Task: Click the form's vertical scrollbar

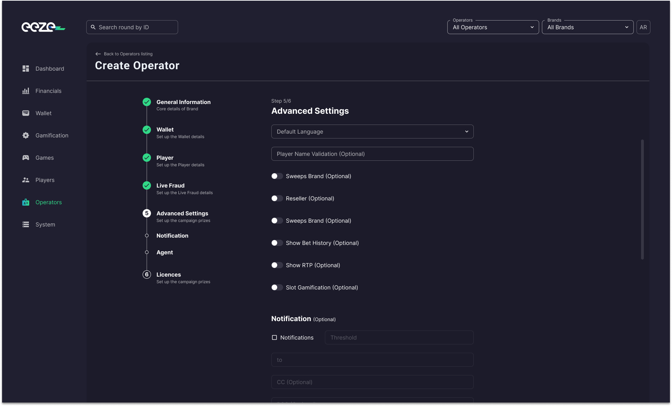Action: point(642,199)
